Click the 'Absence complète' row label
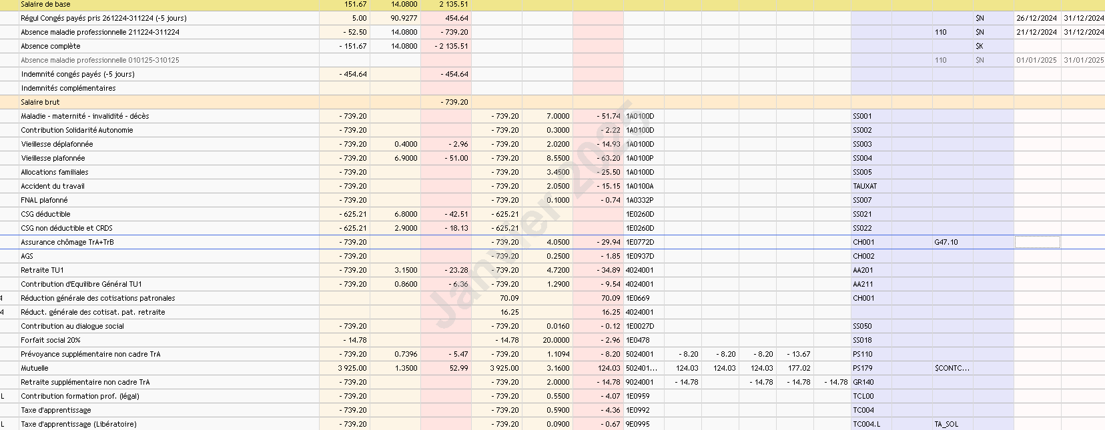The height and width of the screenshot is (430, 1105). pos(51,46)
